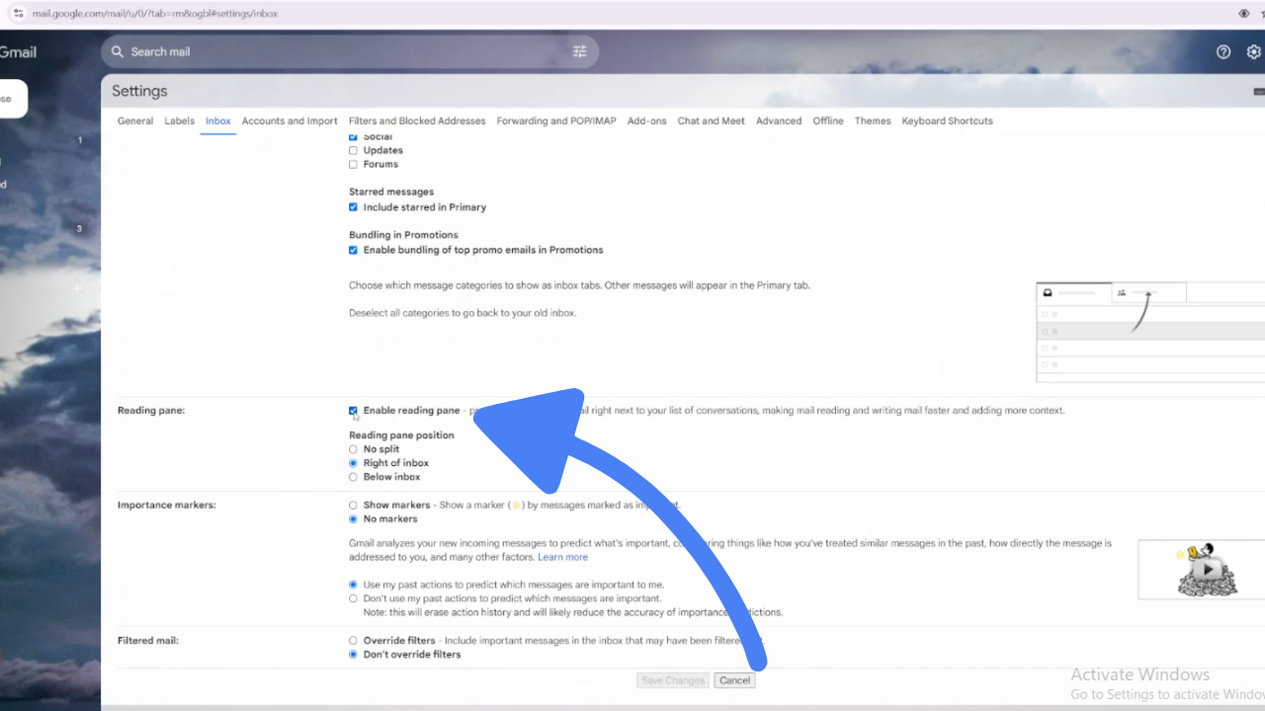Select Override filters option
Image resolution: width=1265 pixels, height=711 pixels.
click(353, 641)
